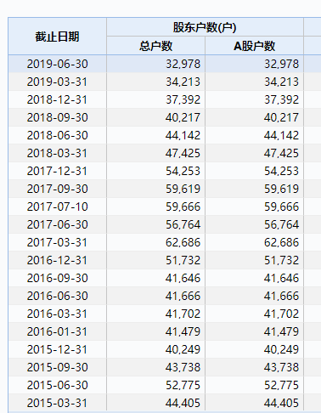Select the 2015-03-31 date cell

tap(57, 403)
